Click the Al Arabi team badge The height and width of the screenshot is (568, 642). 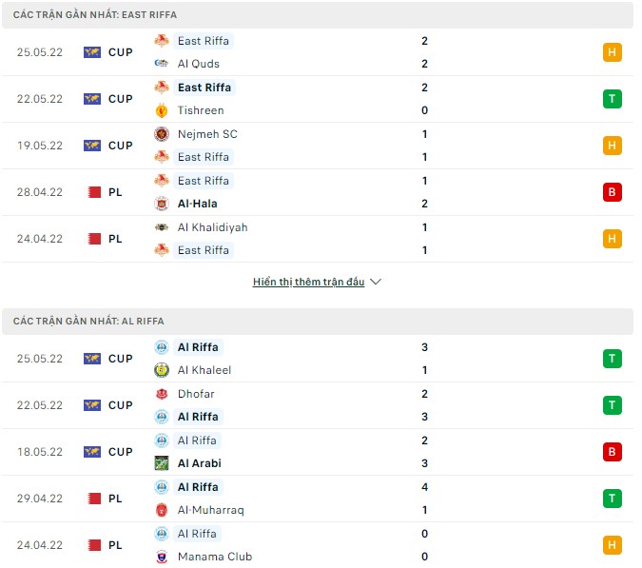[162, 463]
